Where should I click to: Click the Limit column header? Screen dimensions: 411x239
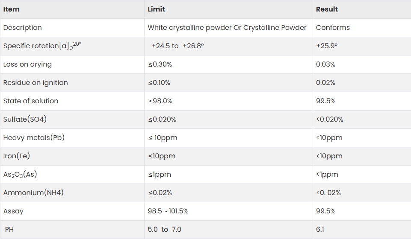156,9
